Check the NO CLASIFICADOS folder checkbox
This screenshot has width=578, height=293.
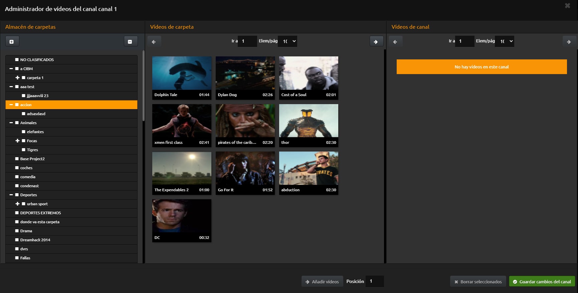[x=17, y=59]
